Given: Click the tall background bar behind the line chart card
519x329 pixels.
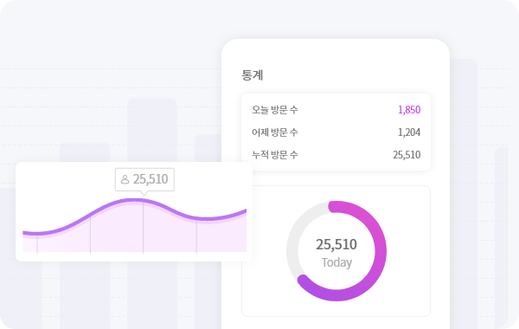Looking at the screenshot, I should pyautogui.click(x=152, y=130).
